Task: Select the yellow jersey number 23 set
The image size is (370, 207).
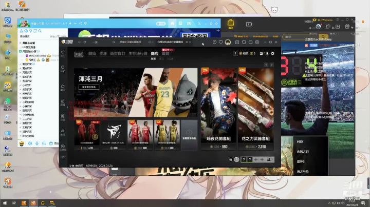Action: point(167,135)
